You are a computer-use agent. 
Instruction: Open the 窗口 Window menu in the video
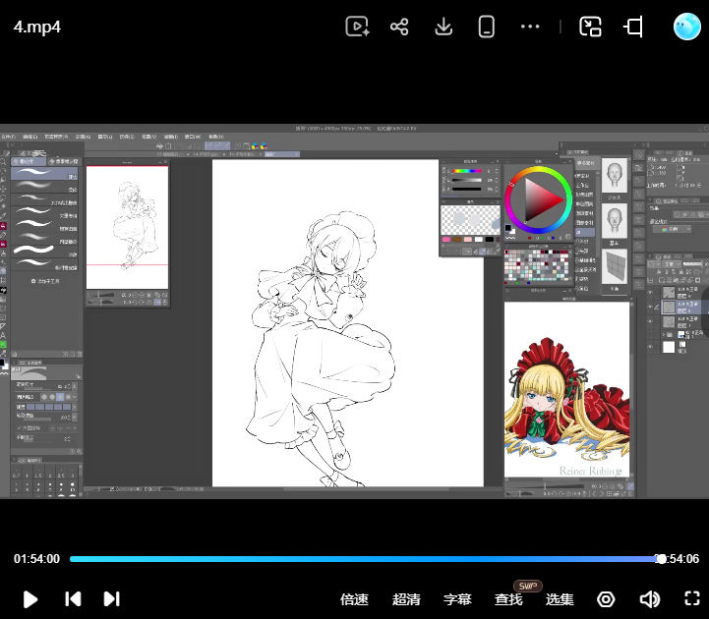193,137
